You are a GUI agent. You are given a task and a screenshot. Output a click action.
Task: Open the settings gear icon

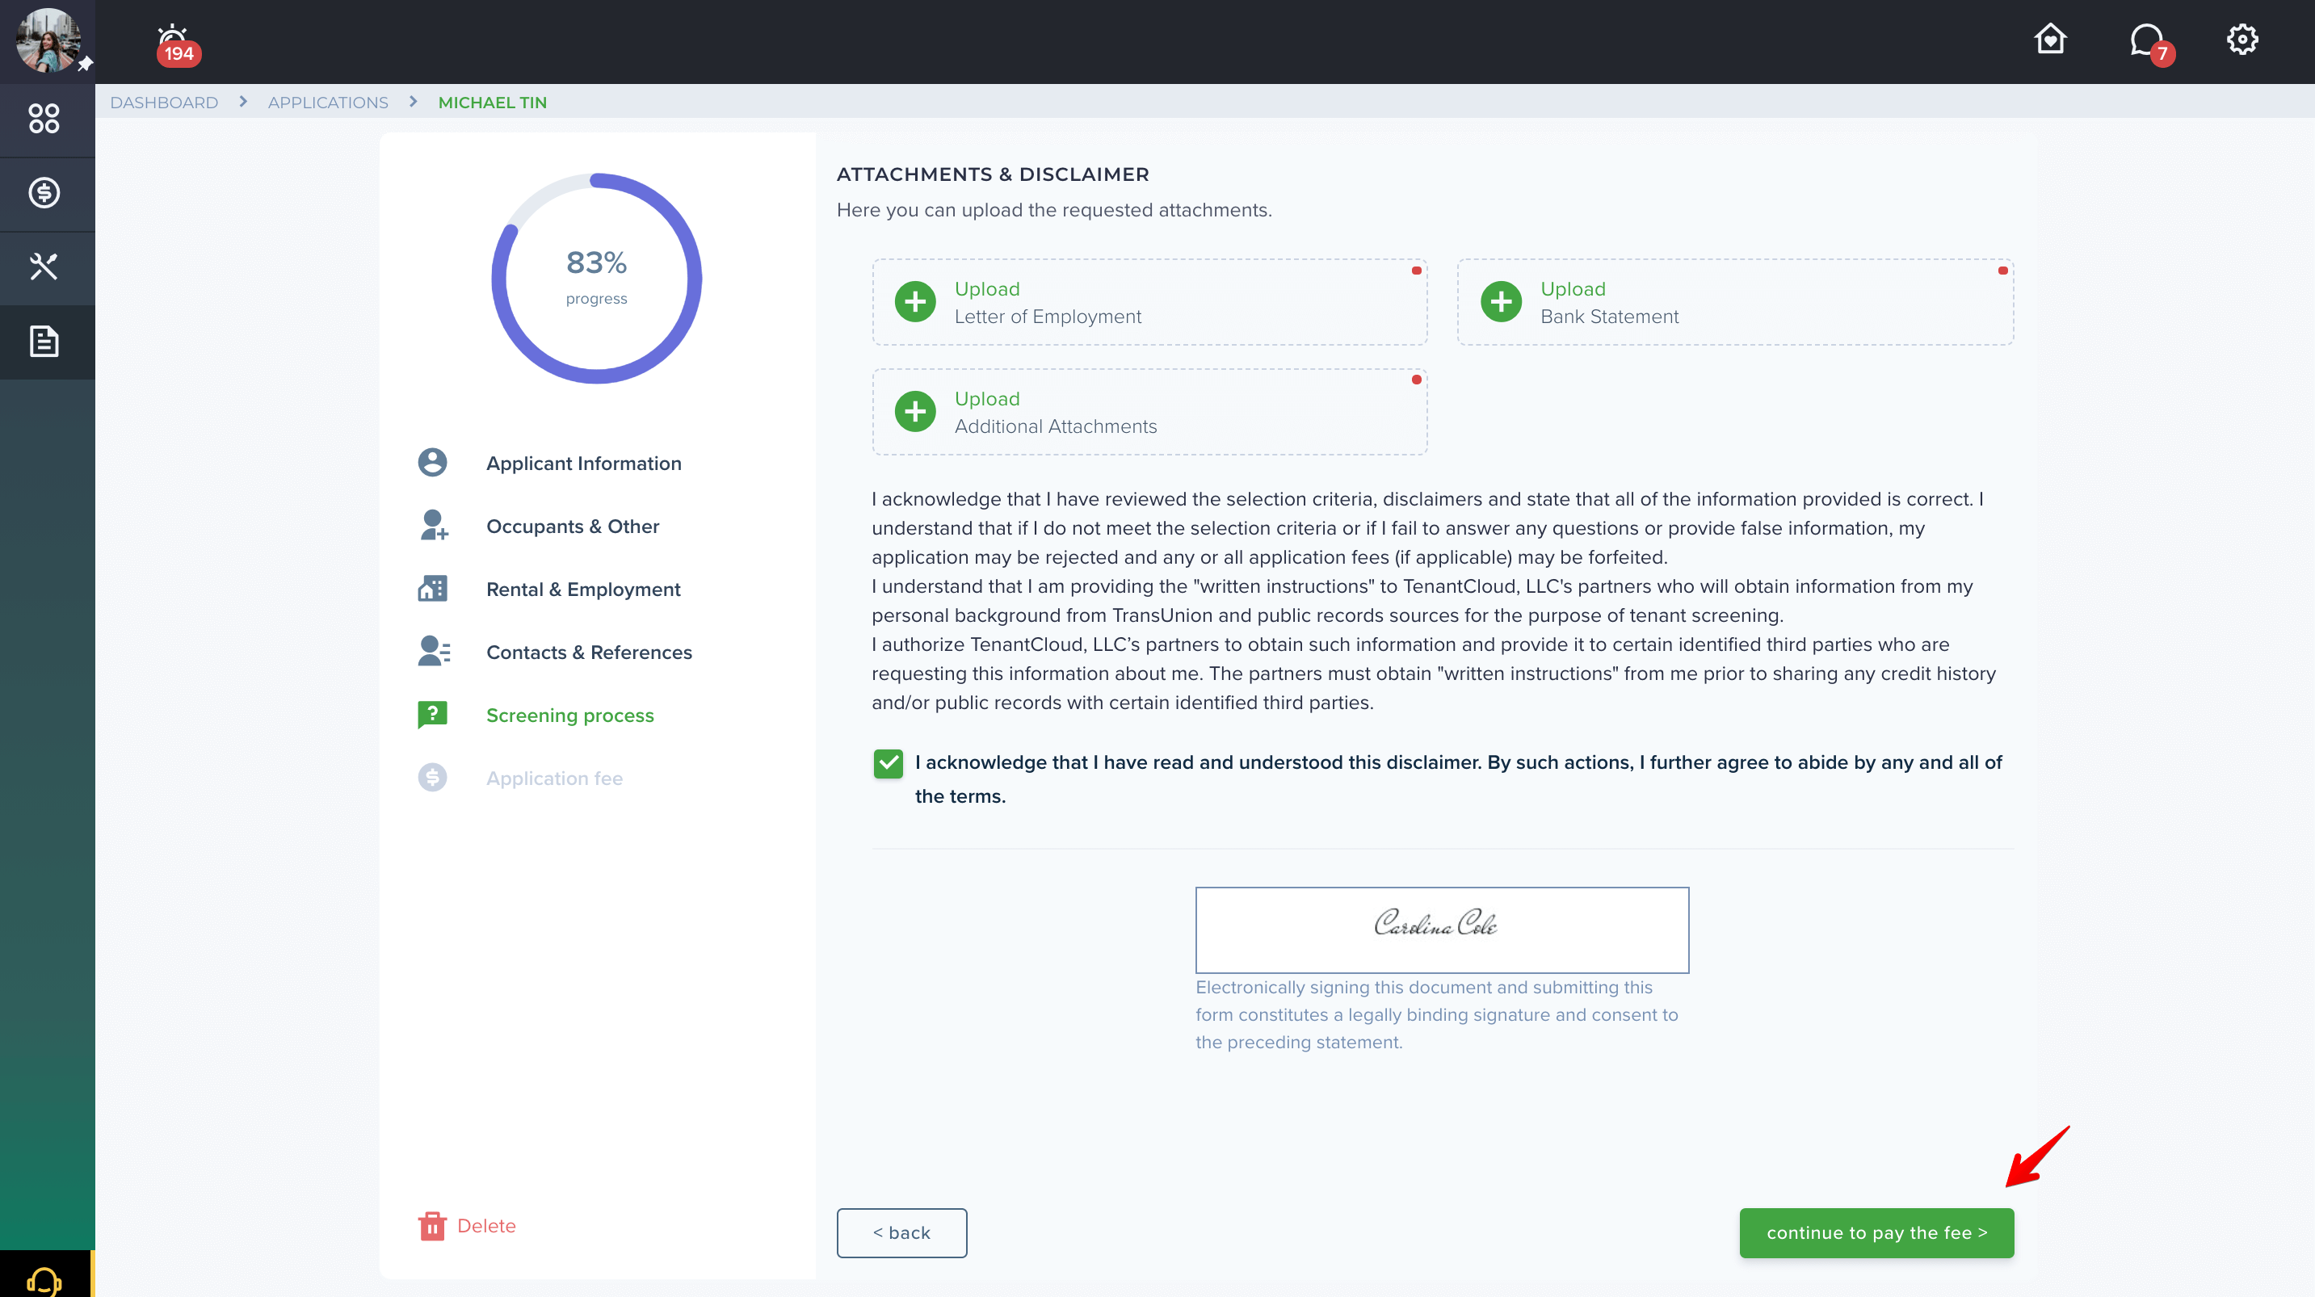pos(2241,40)
